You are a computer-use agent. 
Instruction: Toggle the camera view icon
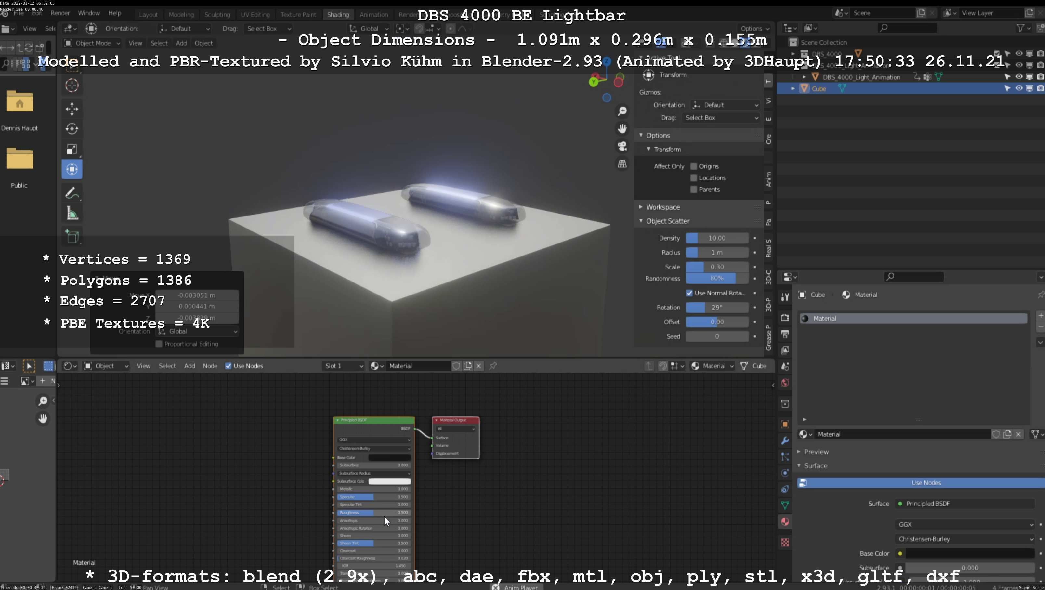622,146
